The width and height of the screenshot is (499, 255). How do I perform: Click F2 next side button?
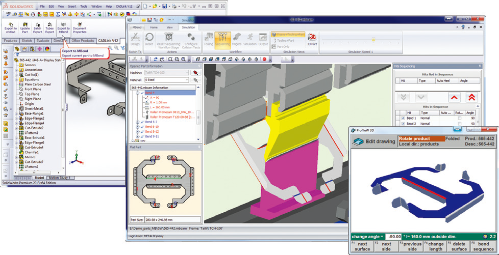pyautogui.click(x=386, y=246)
